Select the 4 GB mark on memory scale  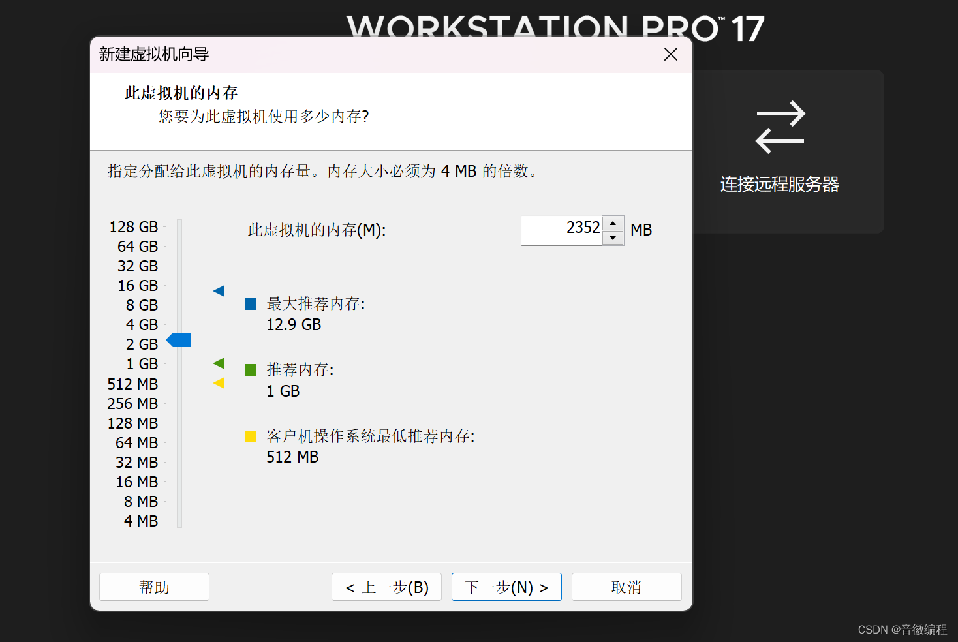click(x=142, y=325)
